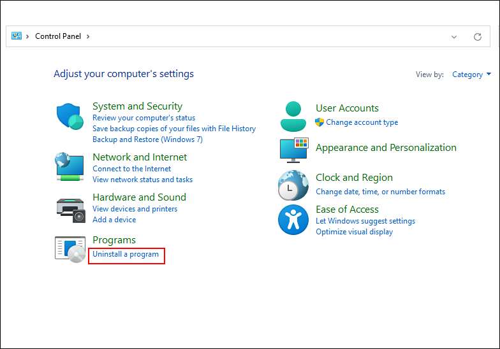Screen dimensions: 500x349
Task: Open the Programs category heading
Action: 114,240
